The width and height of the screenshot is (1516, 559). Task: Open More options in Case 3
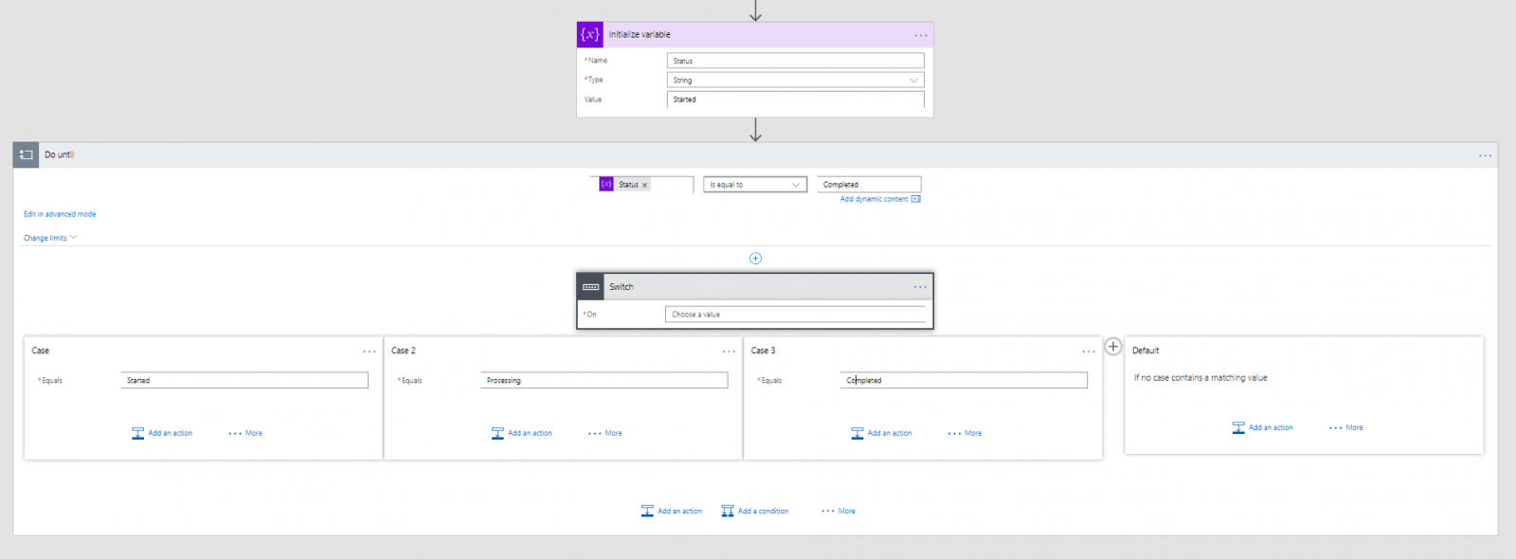pyautogui.click(x=965, y=434)
